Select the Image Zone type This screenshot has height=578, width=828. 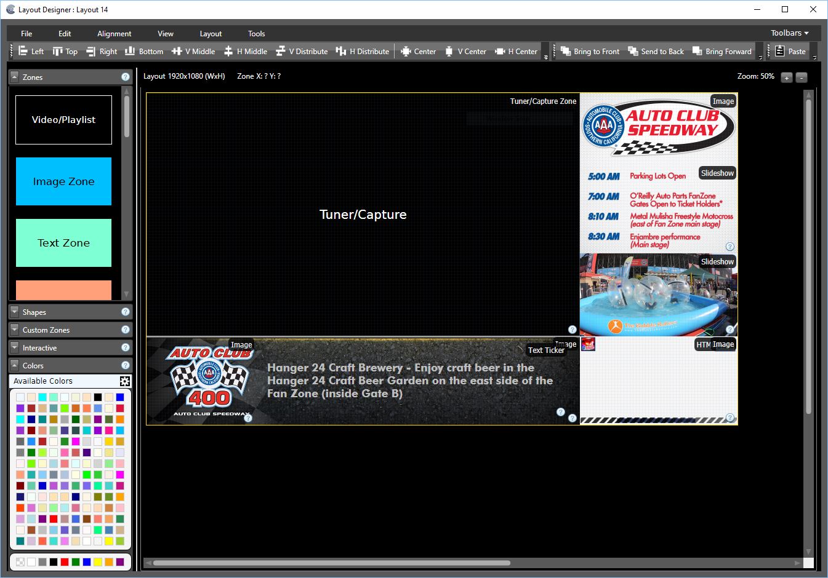click(x=63, y=181)
